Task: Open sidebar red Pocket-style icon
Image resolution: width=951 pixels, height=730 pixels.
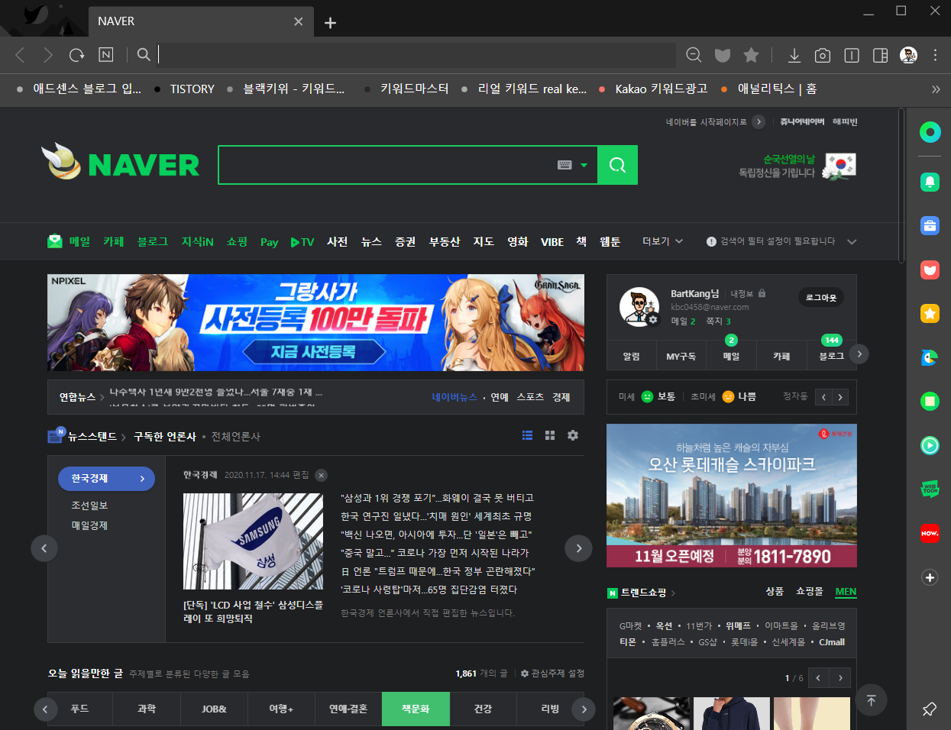Action: (930, 270)
